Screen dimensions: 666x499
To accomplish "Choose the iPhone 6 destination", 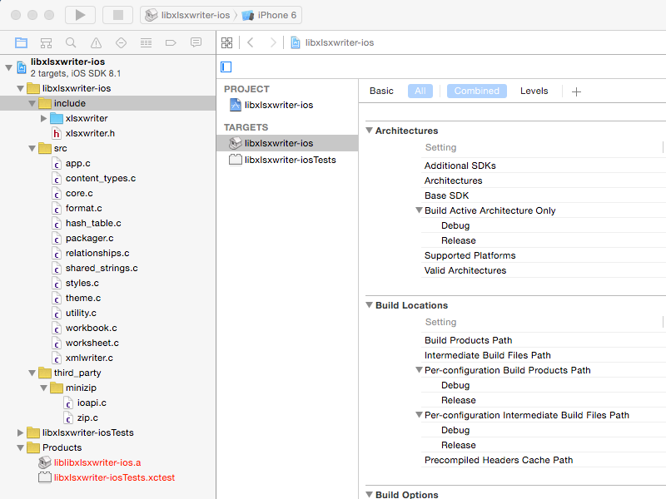I will [x=269, y=15].
